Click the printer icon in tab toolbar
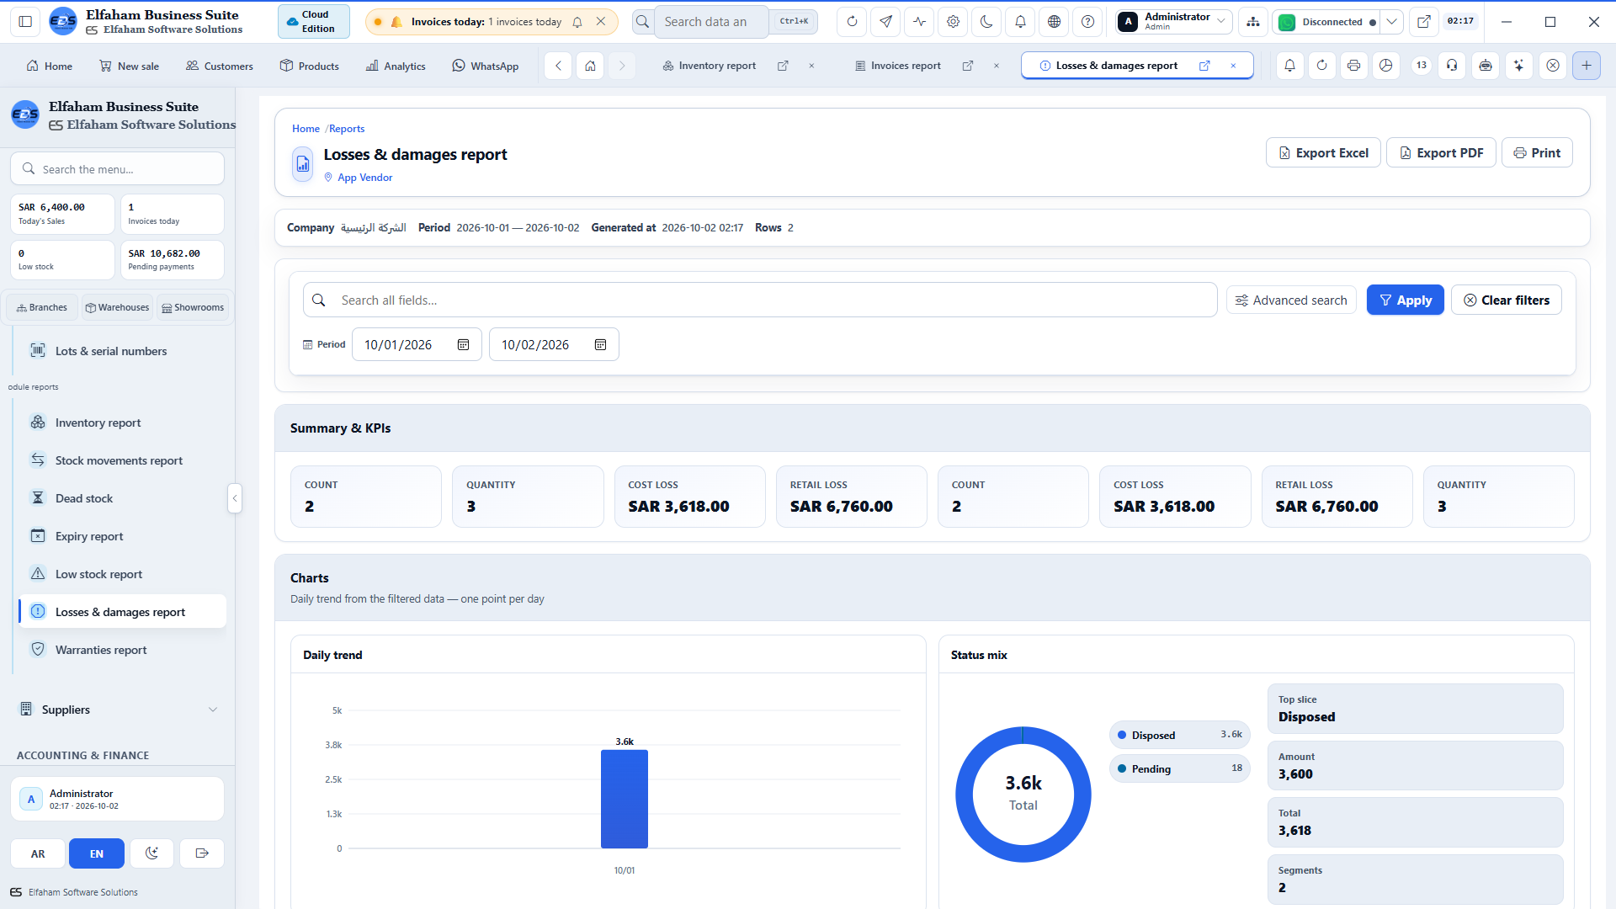1616x909 pixels. 1353,66
